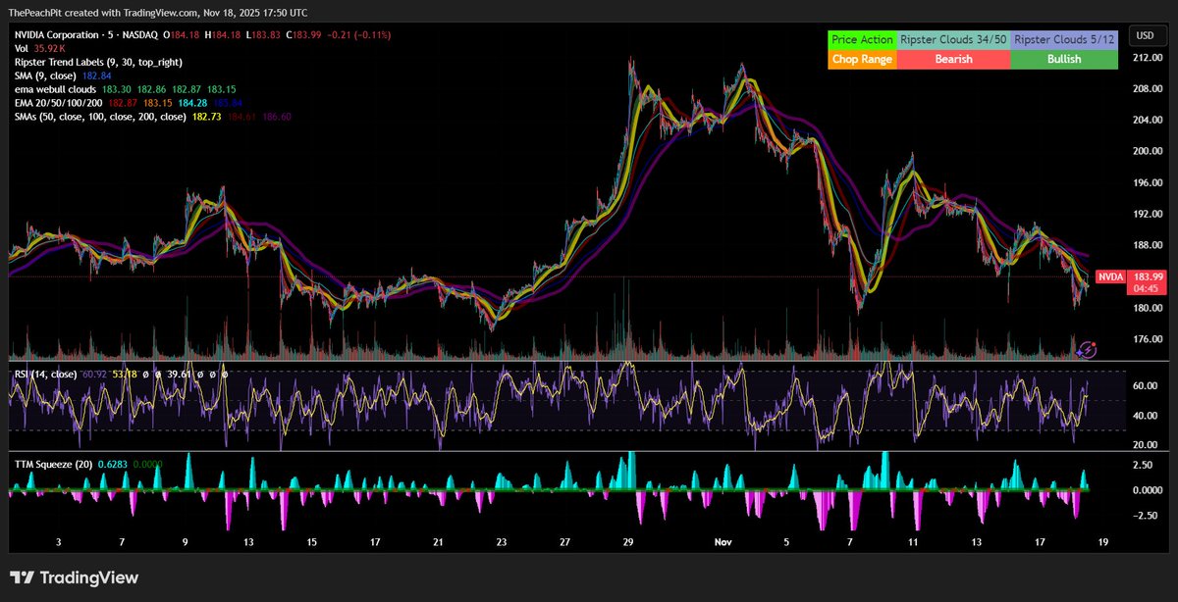This screenshot has height=602, width=1178.
Task: Click the 21 label on the date axis
Action: point(440,542)
